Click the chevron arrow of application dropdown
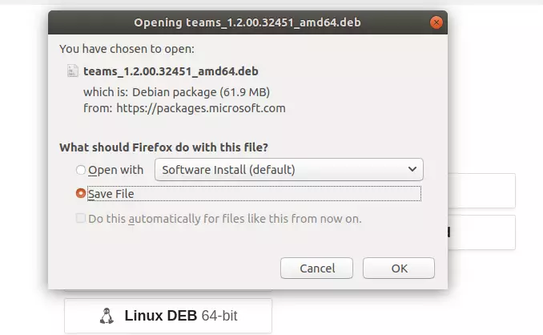 [x=412, y=169]
